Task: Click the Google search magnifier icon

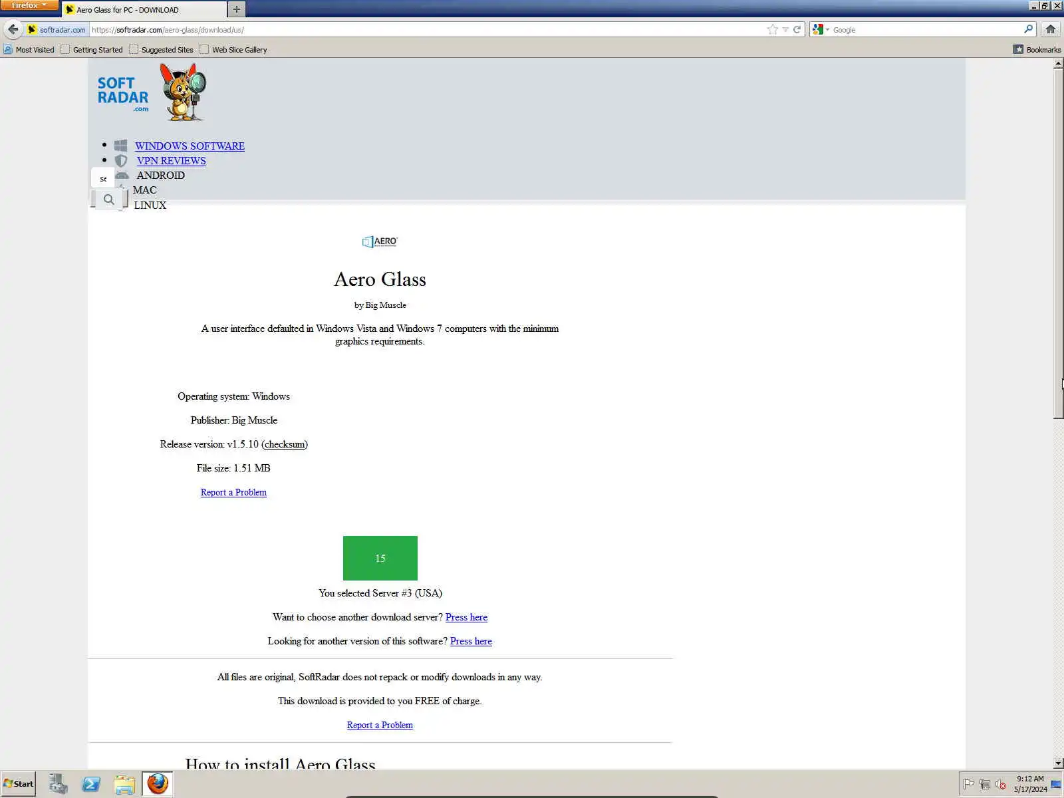Action: 1028,29
